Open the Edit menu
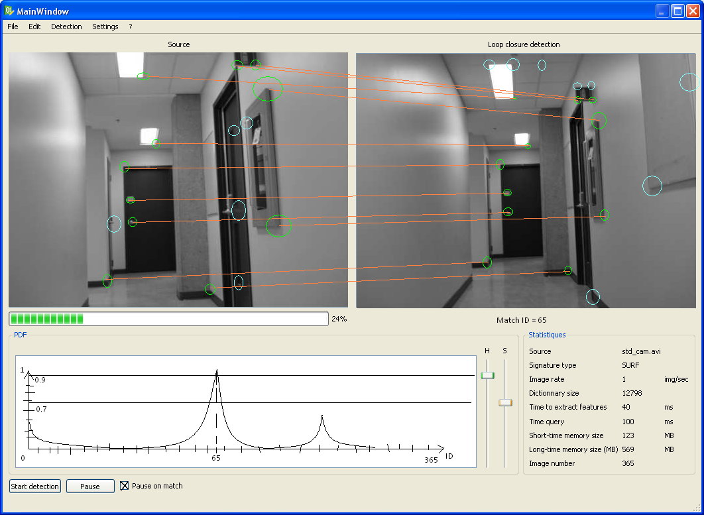The image size is (704, 515). point(34,27)
